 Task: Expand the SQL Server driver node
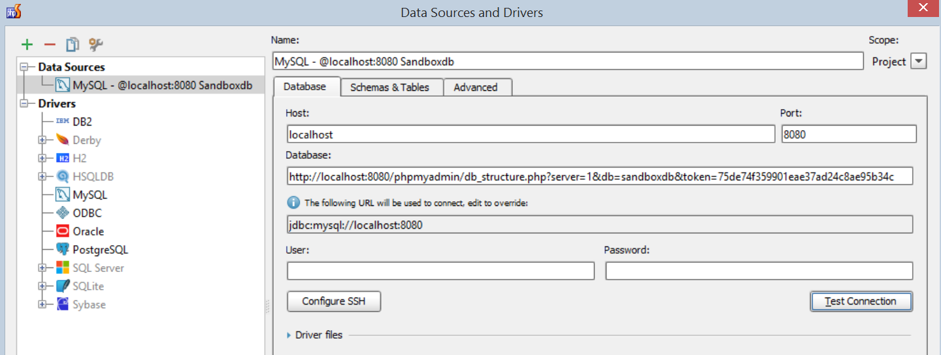pyautogui.click(x=42, y=268)
